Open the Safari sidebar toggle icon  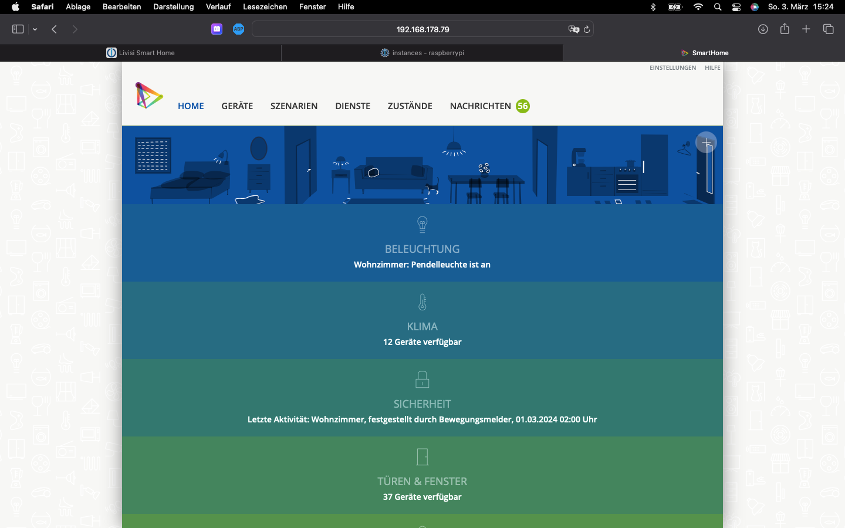[18, 29]
